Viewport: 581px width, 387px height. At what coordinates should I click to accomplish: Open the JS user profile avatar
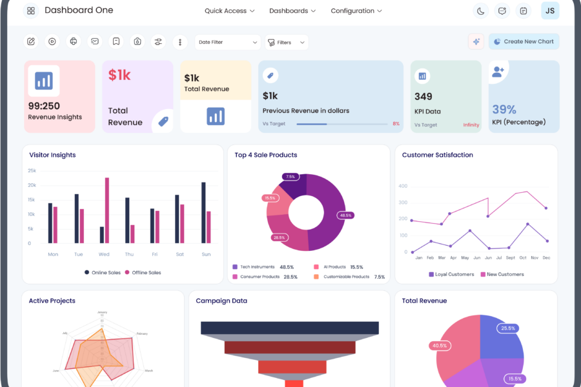(550, 11)
